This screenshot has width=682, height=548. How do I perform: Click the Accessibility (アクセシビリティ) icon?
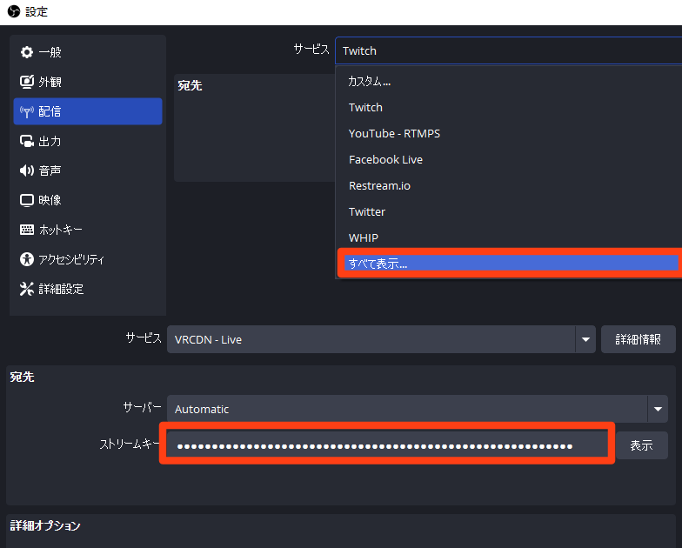(x=26, y=259)
